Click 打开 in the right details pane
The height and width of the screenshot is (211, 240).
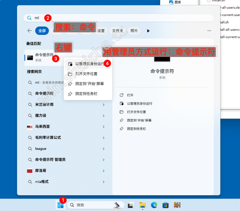coord(130,95)
